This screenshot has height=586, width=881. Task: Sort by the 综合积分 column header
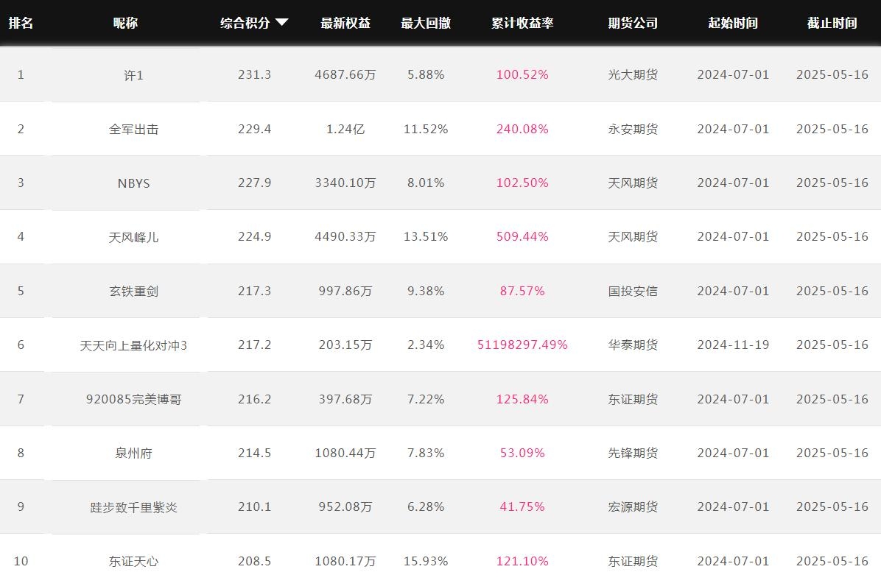point(245,23)
